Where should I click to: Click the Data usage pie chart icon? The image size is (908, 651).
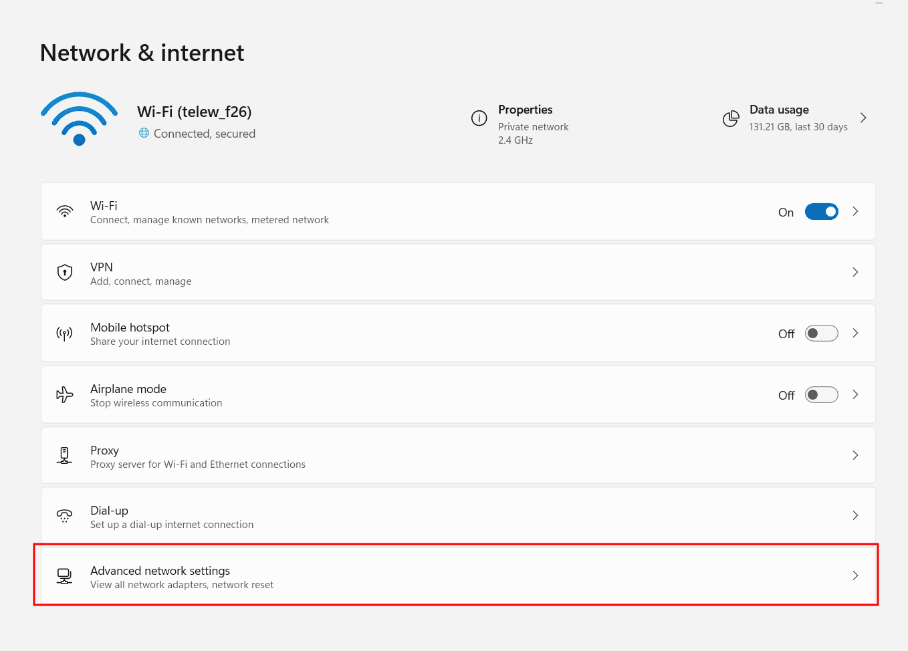(731, 118)
